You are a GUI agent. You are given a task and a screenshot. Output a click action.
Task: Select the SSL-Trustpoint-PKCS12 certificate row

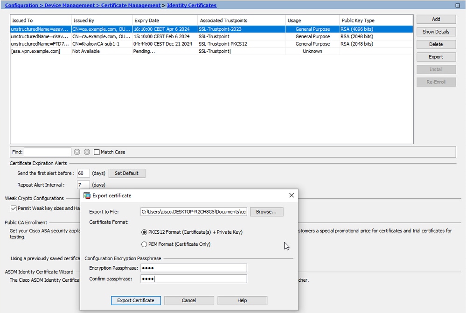(212, 44)
